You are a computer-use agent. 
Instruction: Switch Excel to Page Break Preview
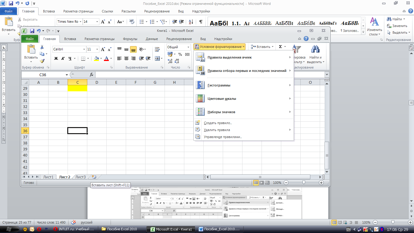click(267, 183)
